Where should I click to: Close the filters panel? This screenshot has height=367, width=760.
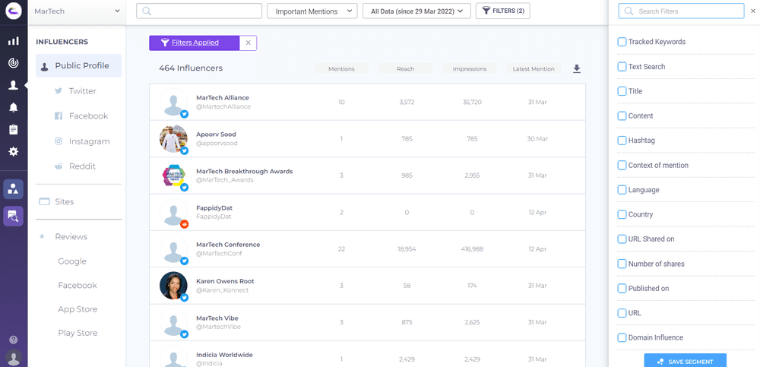[x=752, y=11]
